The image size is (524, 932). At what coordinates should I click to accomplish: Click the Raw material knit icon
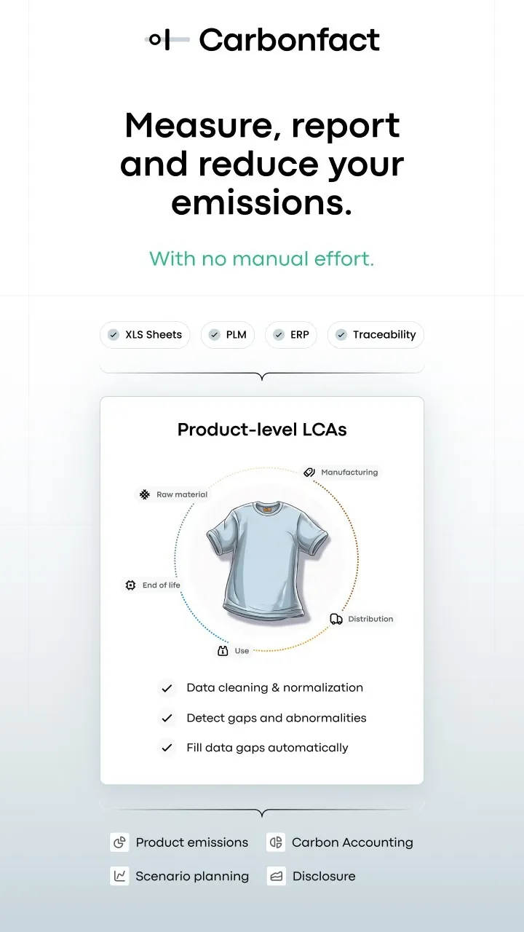[145, 494]
